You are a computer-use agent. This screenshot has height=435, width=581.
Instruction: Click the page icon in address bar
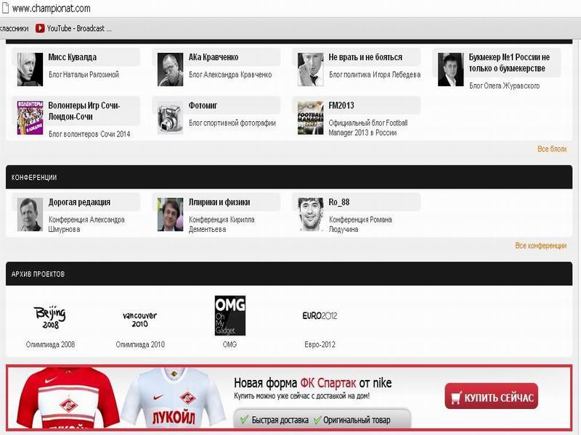click(x=5, y=8)
